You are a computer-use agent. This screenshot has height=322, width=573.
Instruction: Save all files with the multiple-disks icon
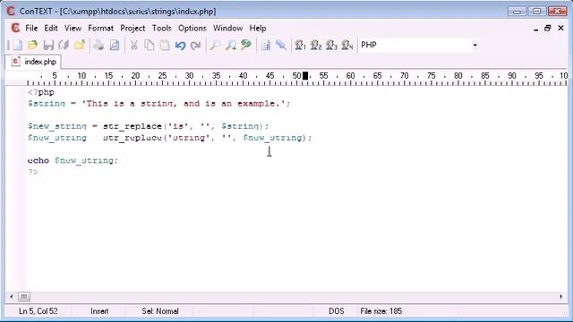point(64,46)
